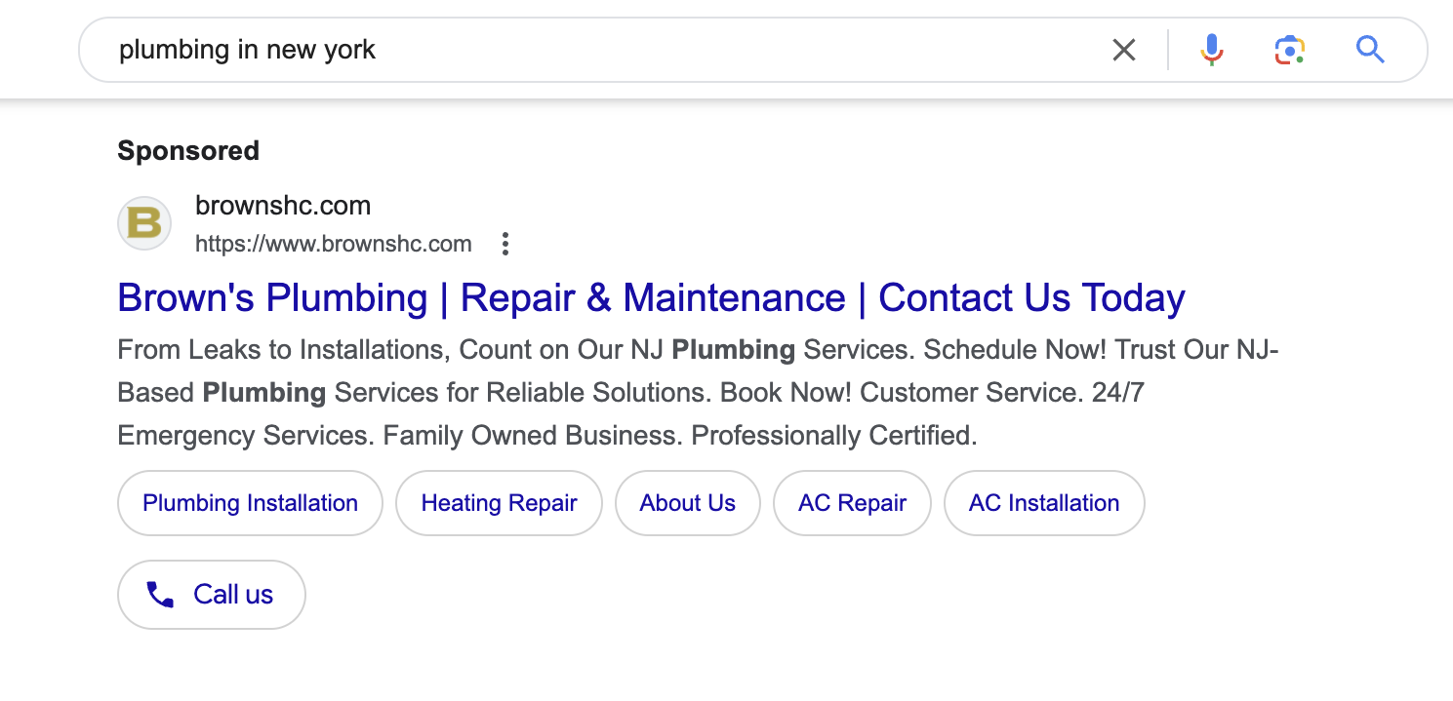Clear the search query with the X icon
Viewport: 1453px width, 701px height.
[1124, 50]
